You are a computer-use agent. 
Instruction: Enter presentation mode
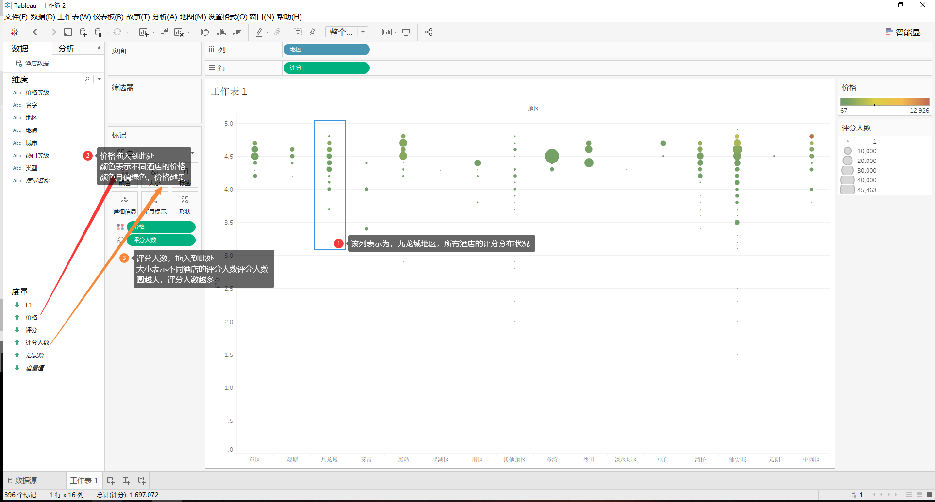[x=406, y=32]
